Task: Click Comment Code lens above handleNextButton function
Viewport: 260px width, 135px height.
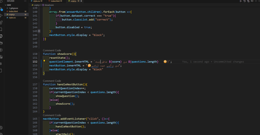Action: 52,81
